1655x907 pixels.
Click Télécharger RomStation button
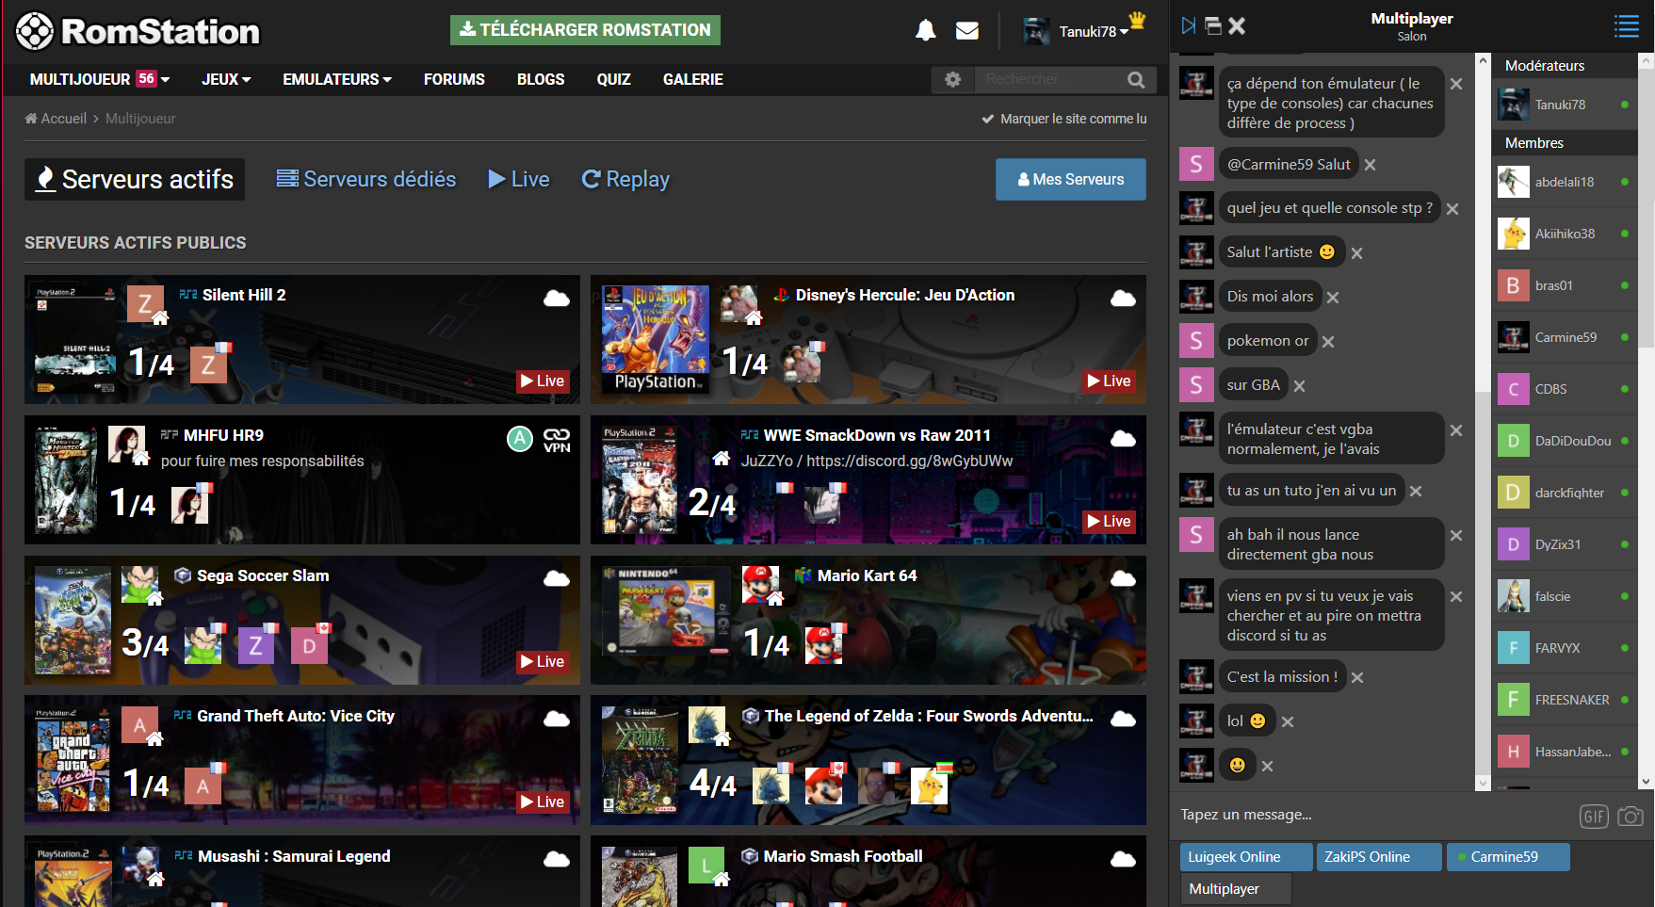tap(585, 30)
